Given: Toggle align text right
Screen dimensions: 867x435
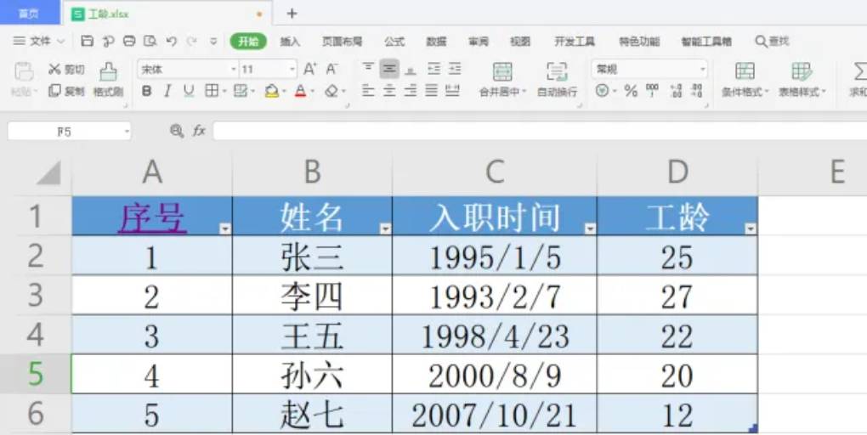Looking at the screenshot, I should tap(411, 91).
